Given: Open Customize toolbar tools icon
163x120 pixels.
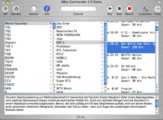Looking at the screenshot, I should pyautogui.click(x=145, y=9).
